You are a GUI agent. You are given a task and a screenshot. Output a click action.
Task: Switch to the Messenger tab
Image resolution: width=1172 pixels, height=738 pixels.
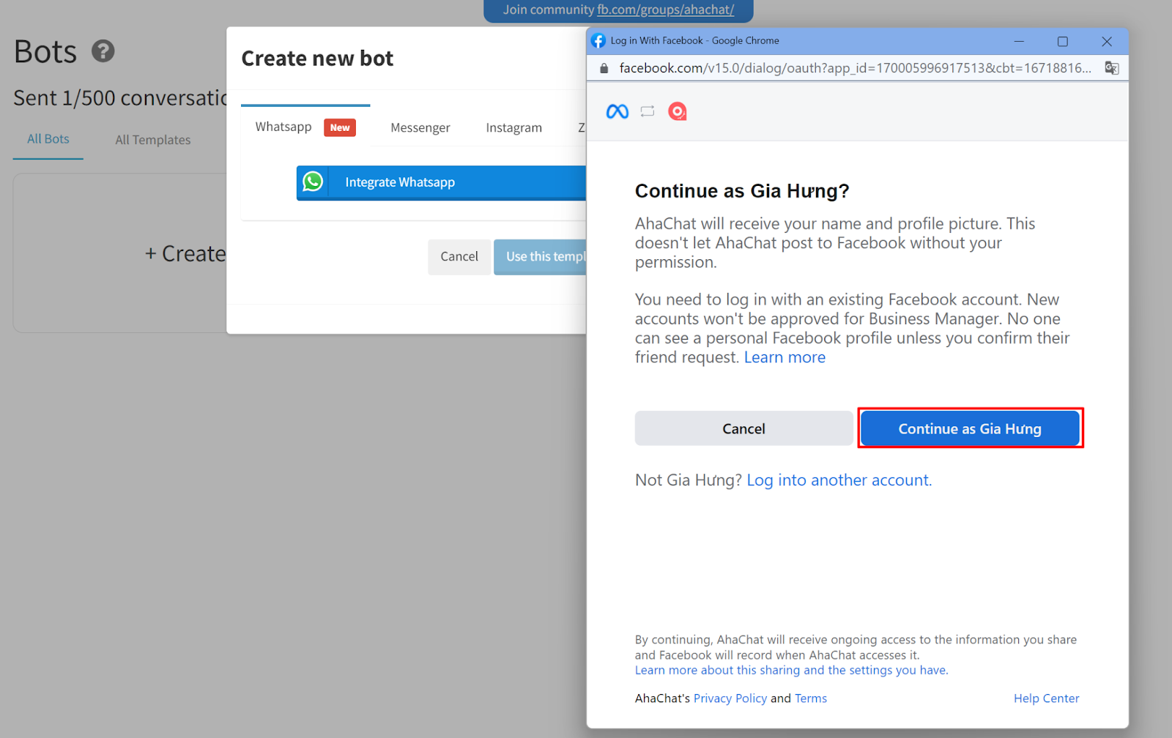[x=420, y=127]
